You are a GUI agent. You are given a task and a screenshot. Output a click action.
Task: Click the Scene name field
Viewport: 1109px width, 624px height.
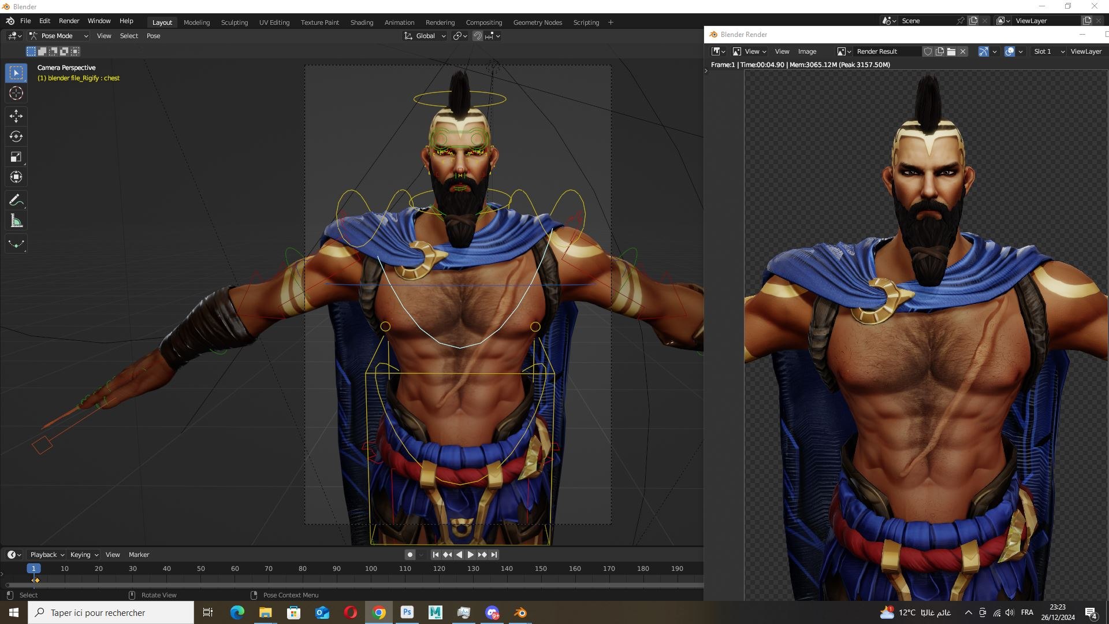point(926,21)
